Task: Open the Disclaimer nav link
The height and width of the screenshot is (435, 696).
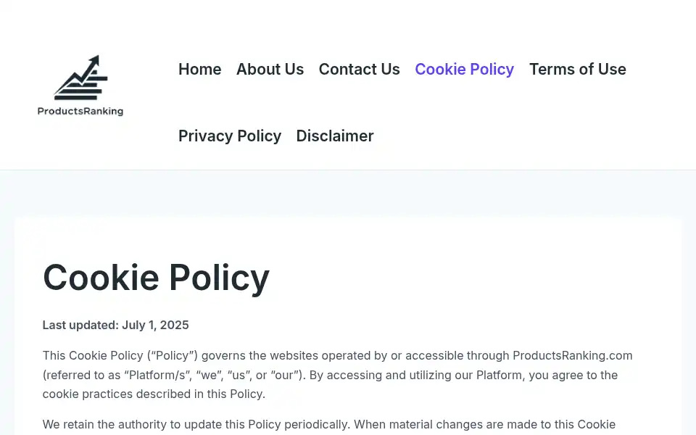Action: click(335, 136)
